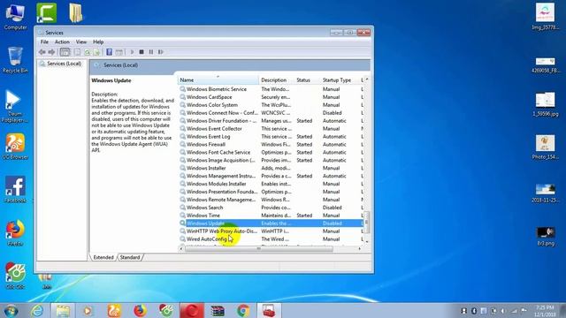Select the Windows CardSpace service

click(271, 97)
